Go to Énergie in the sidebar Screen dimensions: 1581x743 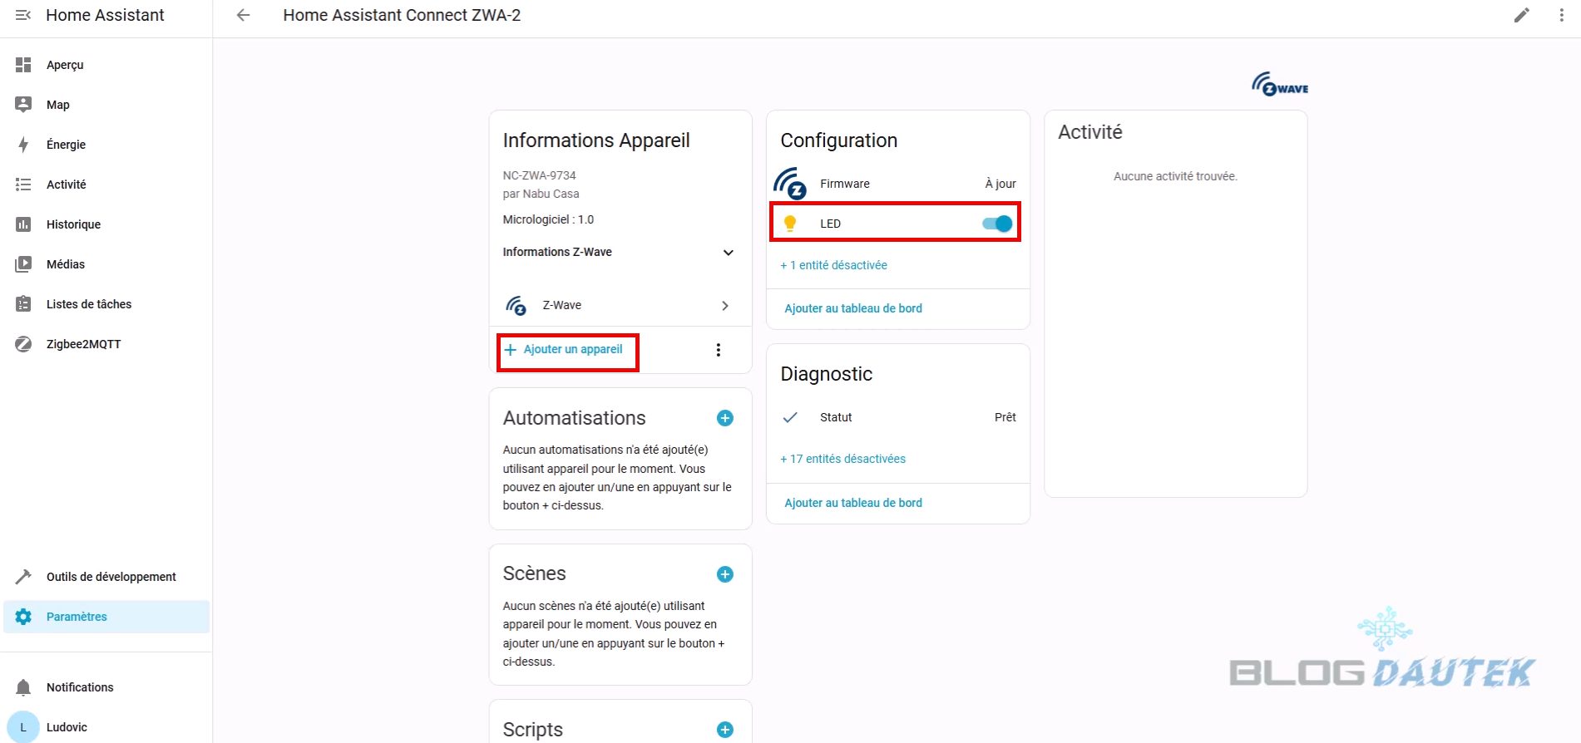pos(66,145)
